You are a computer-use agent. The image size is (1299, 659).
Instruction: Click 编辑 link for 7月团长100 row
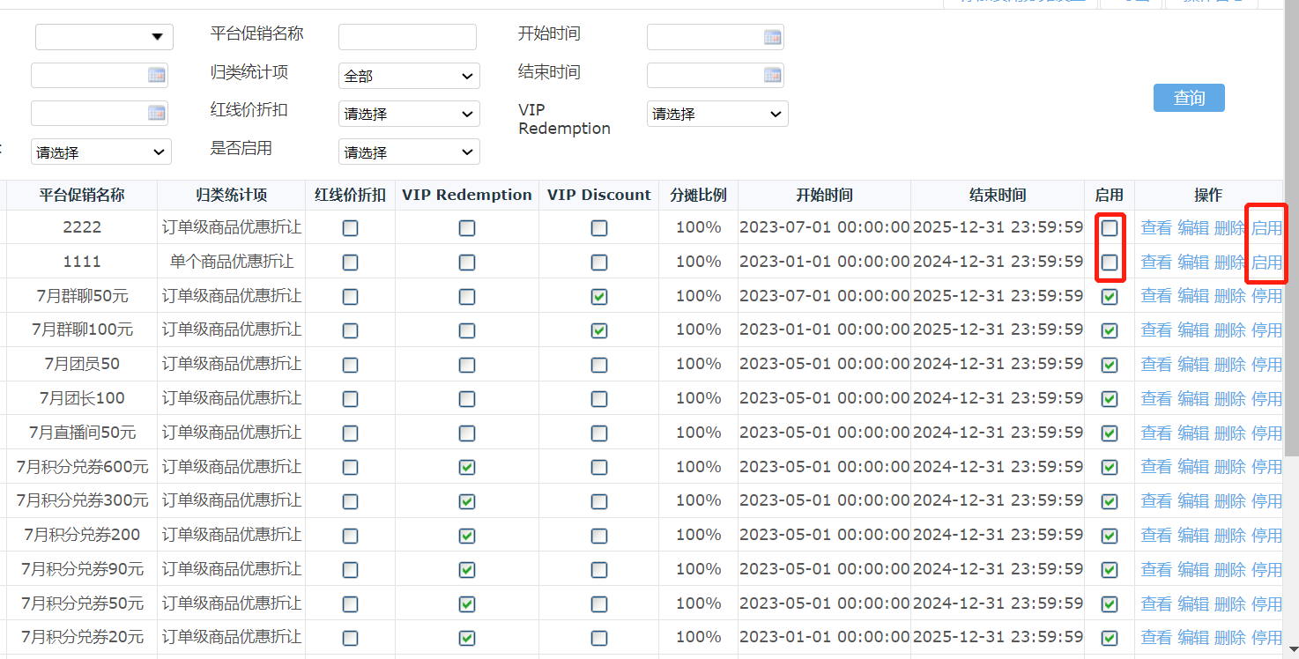(x=1193, y=398)
